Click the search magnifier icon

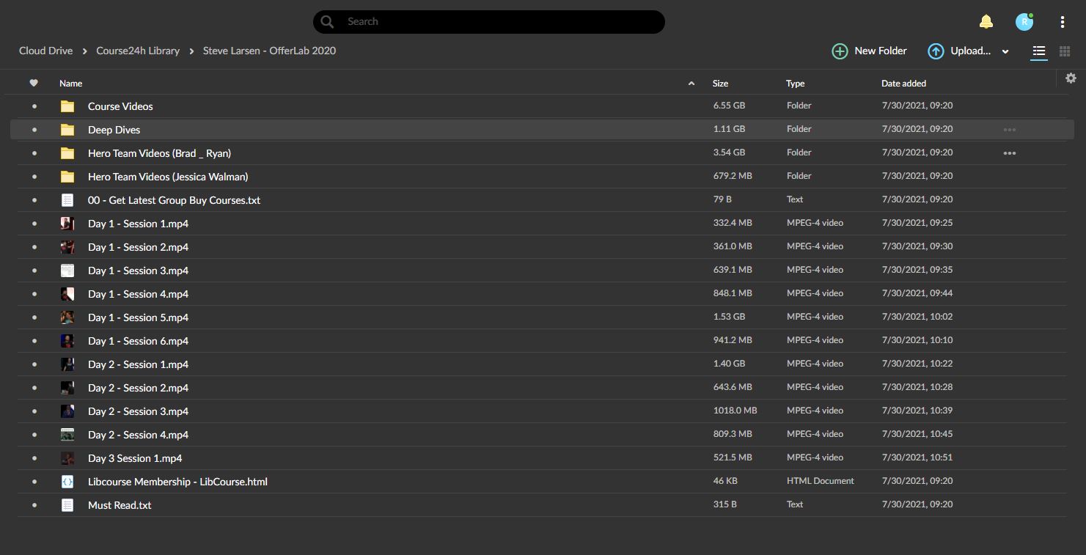pyautogui.click(x=327, y=22)
